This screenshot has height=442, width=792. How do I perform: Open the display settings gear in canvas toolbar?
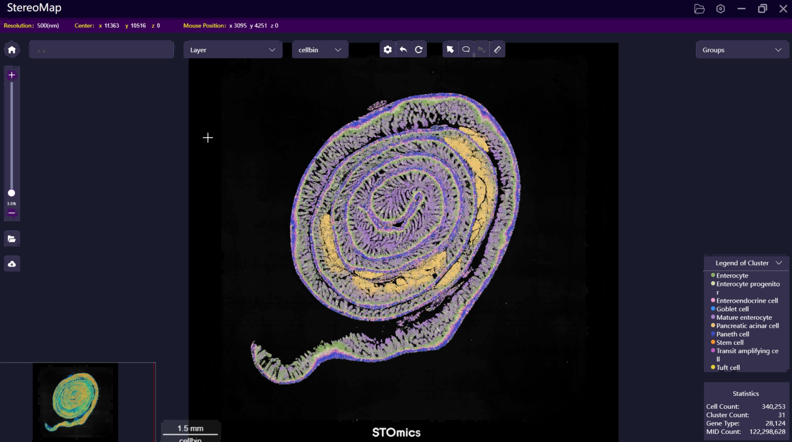pyautogui.click(x=387, y=49)
